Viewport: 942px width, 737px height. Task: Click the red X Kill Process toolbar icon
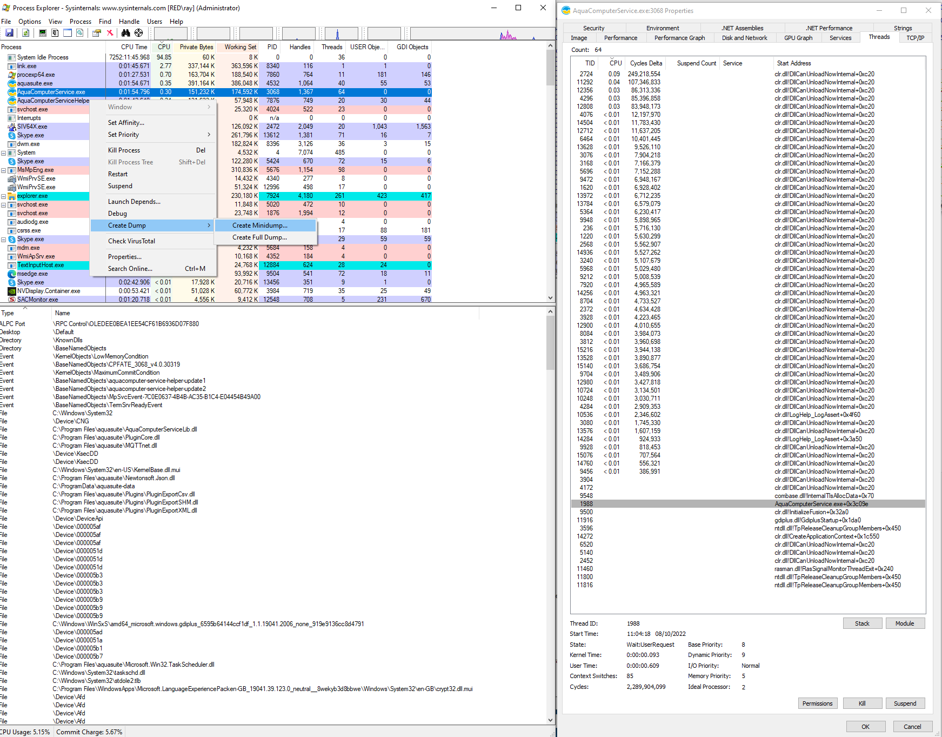(x=110, y=33)
